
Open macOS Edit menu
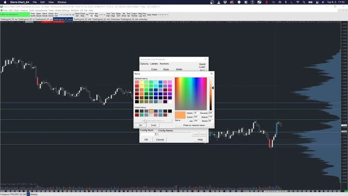pyautogui.click(x=42, y=2)
